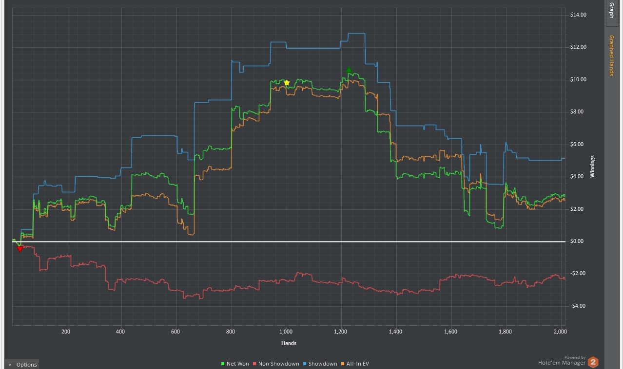Image resolution: width=623 pixels, height=369 pixels.
Task: Click the $4.00 axis label
Action: tap(577, 176)
